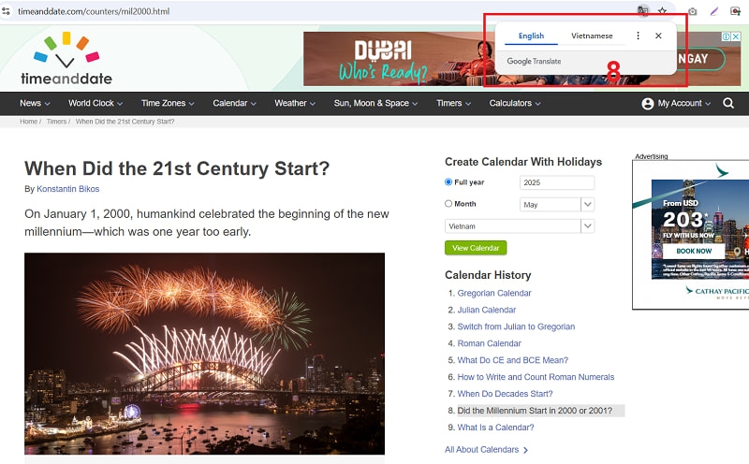Expand the Time Zones menu
749x464 pixels.
(x=168, y=103)
